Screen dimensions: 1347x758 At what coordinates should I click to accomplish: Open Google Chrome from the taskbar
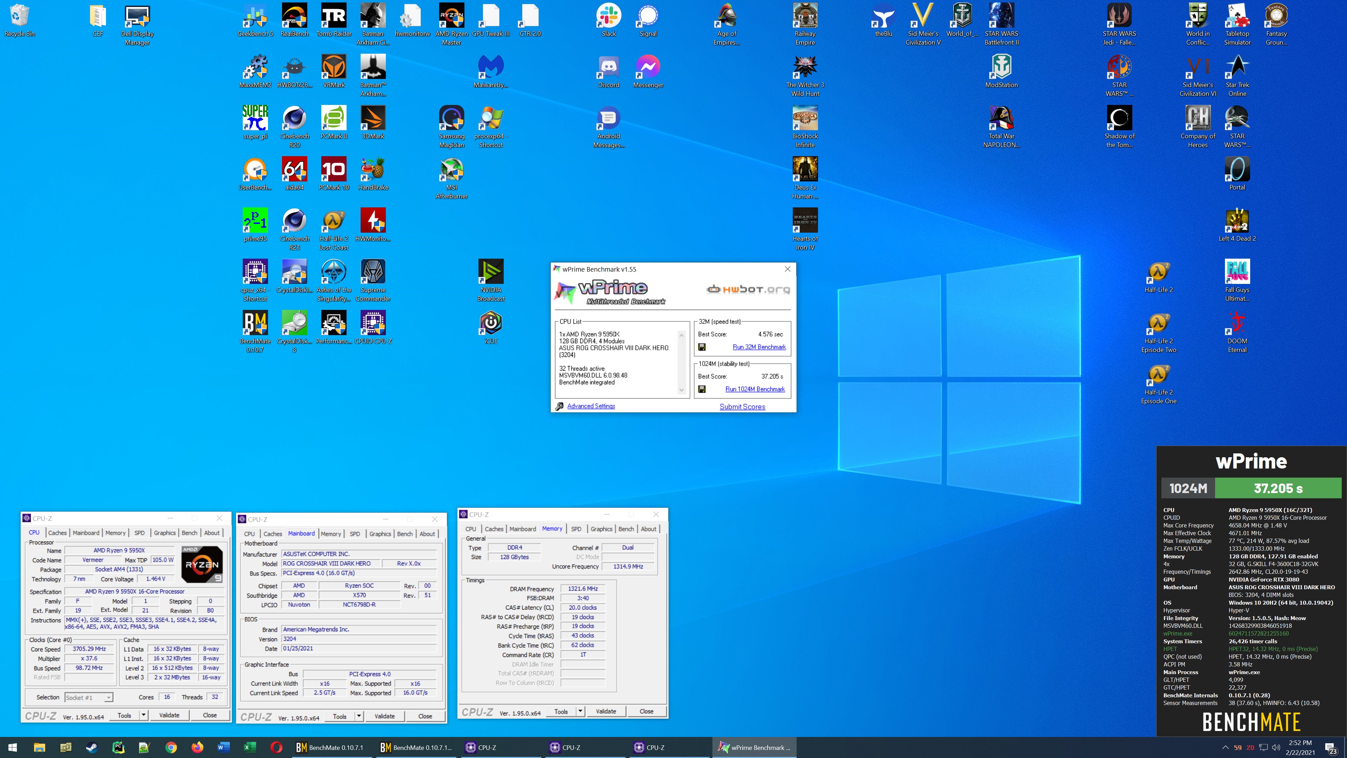coord(171,747)
